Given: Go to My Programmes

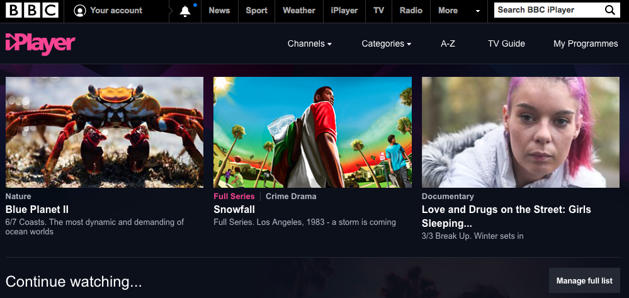Looking at the screenshot, I should tap(586, 44).
